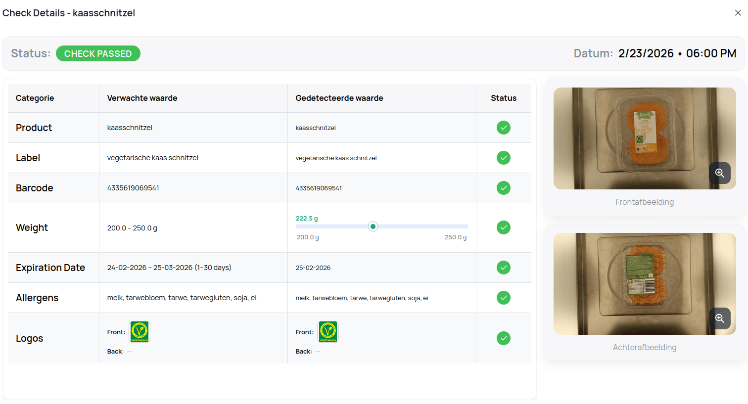The image size is (748, 404).
Task: Click the Label row status checkmark
Action: tap(503, 158)
